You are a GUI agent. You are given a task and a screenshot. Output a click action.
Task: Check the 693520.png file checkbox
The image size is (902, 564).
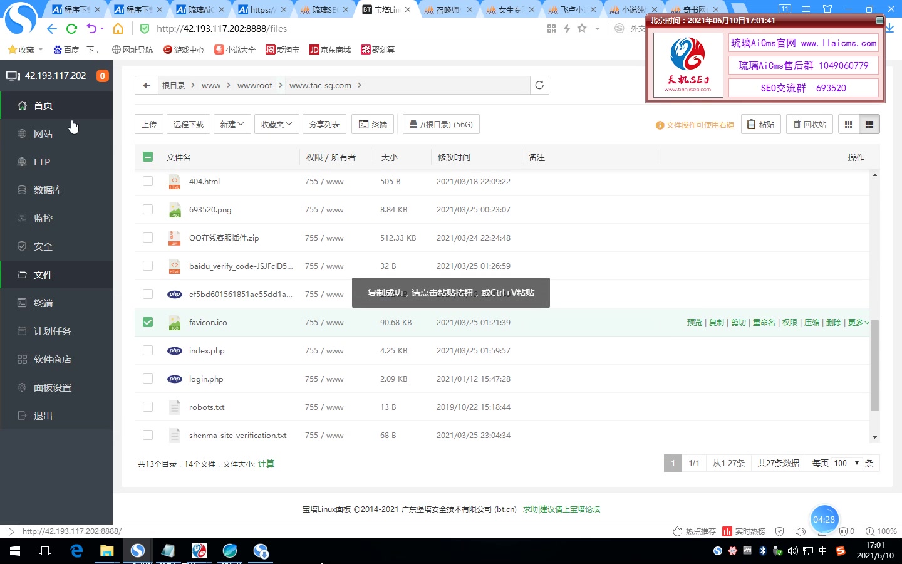pyautogui.click(x=148, y=209)
